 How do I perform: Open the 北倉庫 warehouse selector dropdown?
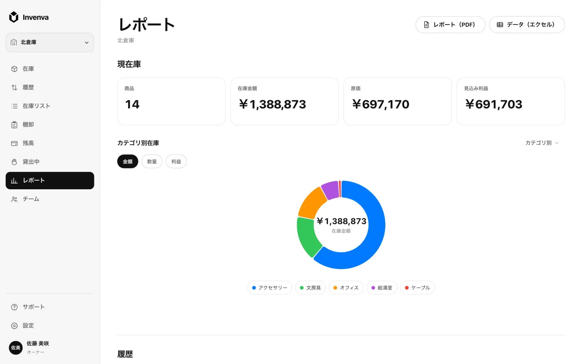tap(50, 42)
